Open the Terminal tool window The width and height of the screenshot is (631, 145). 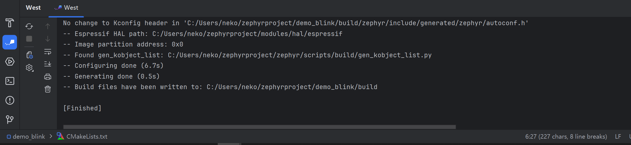click(10, 81)
